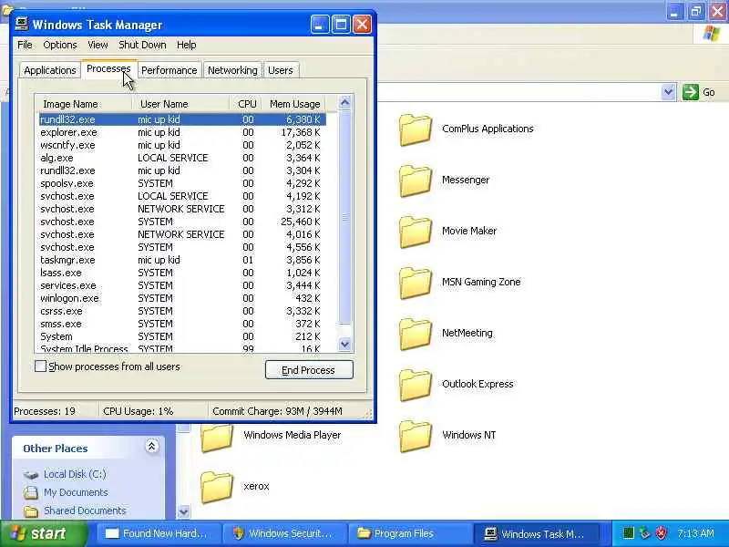The height and width of the screenshot is (547, 729).
Task: Select the lsass.exe process row
Action: coord(182,273)
